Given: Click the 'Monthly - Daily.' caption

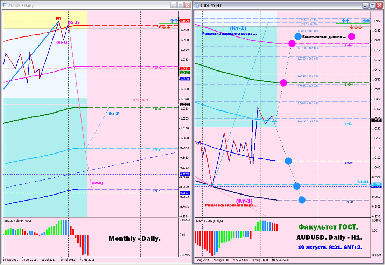Looking at the screenshot, I should [134, 238].
